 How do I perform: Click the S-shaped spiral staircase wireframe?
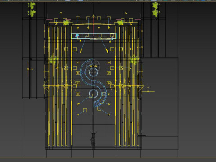pos(94,83)
